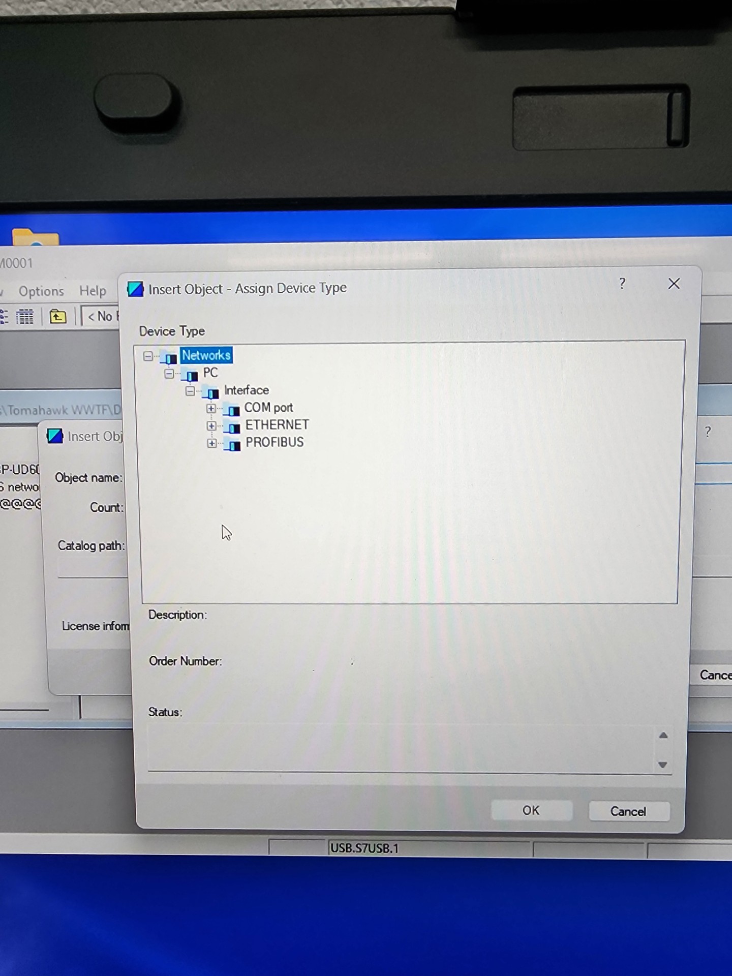Open the Options menu
732x976 pixels.
tap(41, 291)
